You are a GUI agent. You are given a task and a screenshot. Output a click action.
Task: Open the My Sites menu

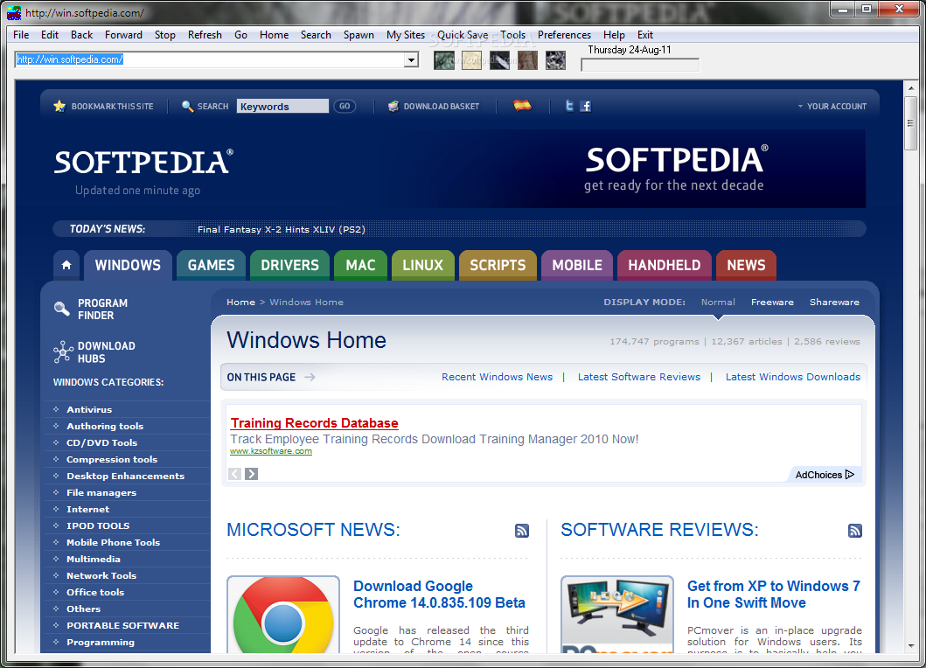[x=406, y=35]
